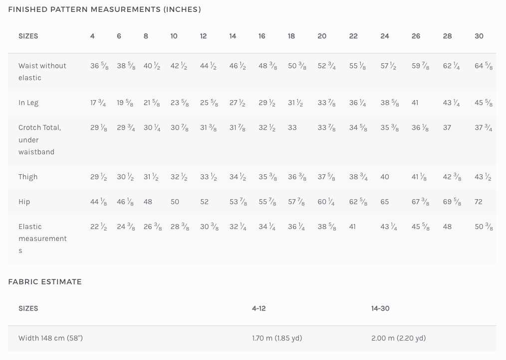The image size is (506, 360).
Task: Select the "In Leg" row label
Action: tap(28, 103)
